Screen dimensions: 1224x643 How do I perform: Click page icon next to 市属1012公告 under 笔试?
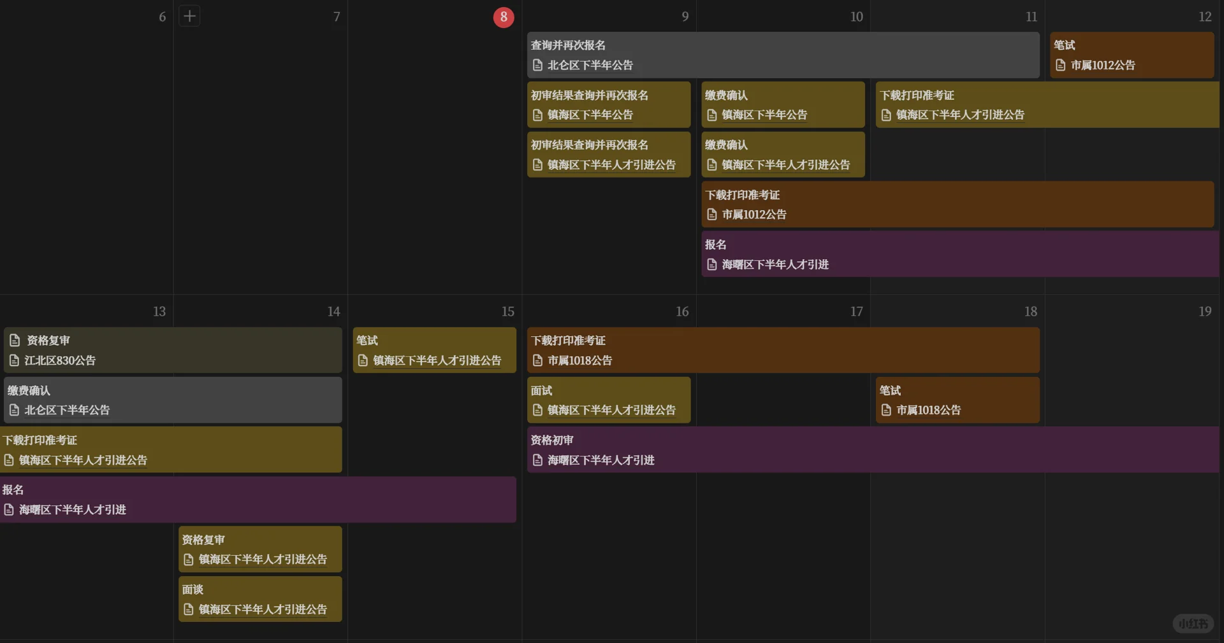1061,65
